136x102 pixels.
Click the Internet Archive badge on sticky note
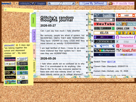tap(22, 64)
